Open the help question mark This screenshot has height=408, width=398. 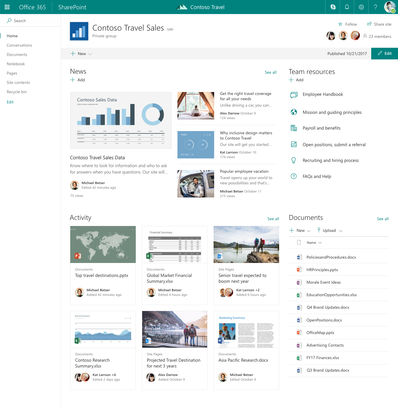pos(375,7)
